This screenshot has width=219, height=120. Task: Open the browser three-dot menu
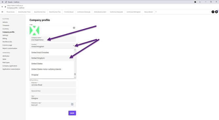click(x=200, y=2)
